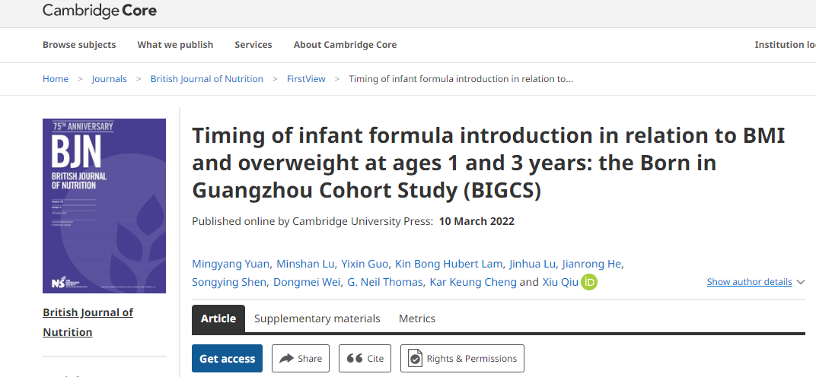Screen dimensions: 816x377
Task: Go to Home breadcrumb link
Action: [x=56, y=79]
